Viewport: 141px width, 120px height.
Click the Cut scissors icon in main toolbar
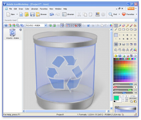79,14
